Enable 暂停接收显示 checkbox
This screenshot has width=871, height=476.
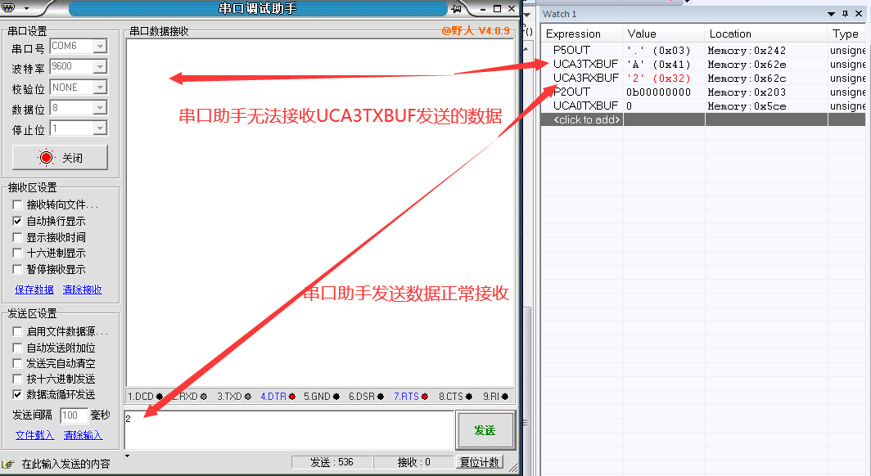(17, 269)
